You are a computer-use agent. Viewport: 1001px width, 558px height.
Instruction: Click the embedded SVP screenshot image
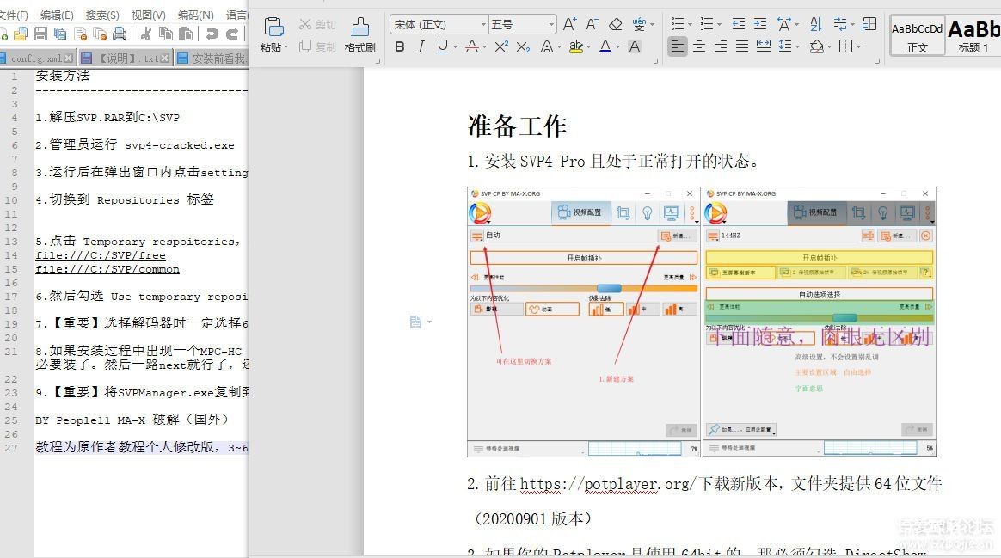coord(702,322)
